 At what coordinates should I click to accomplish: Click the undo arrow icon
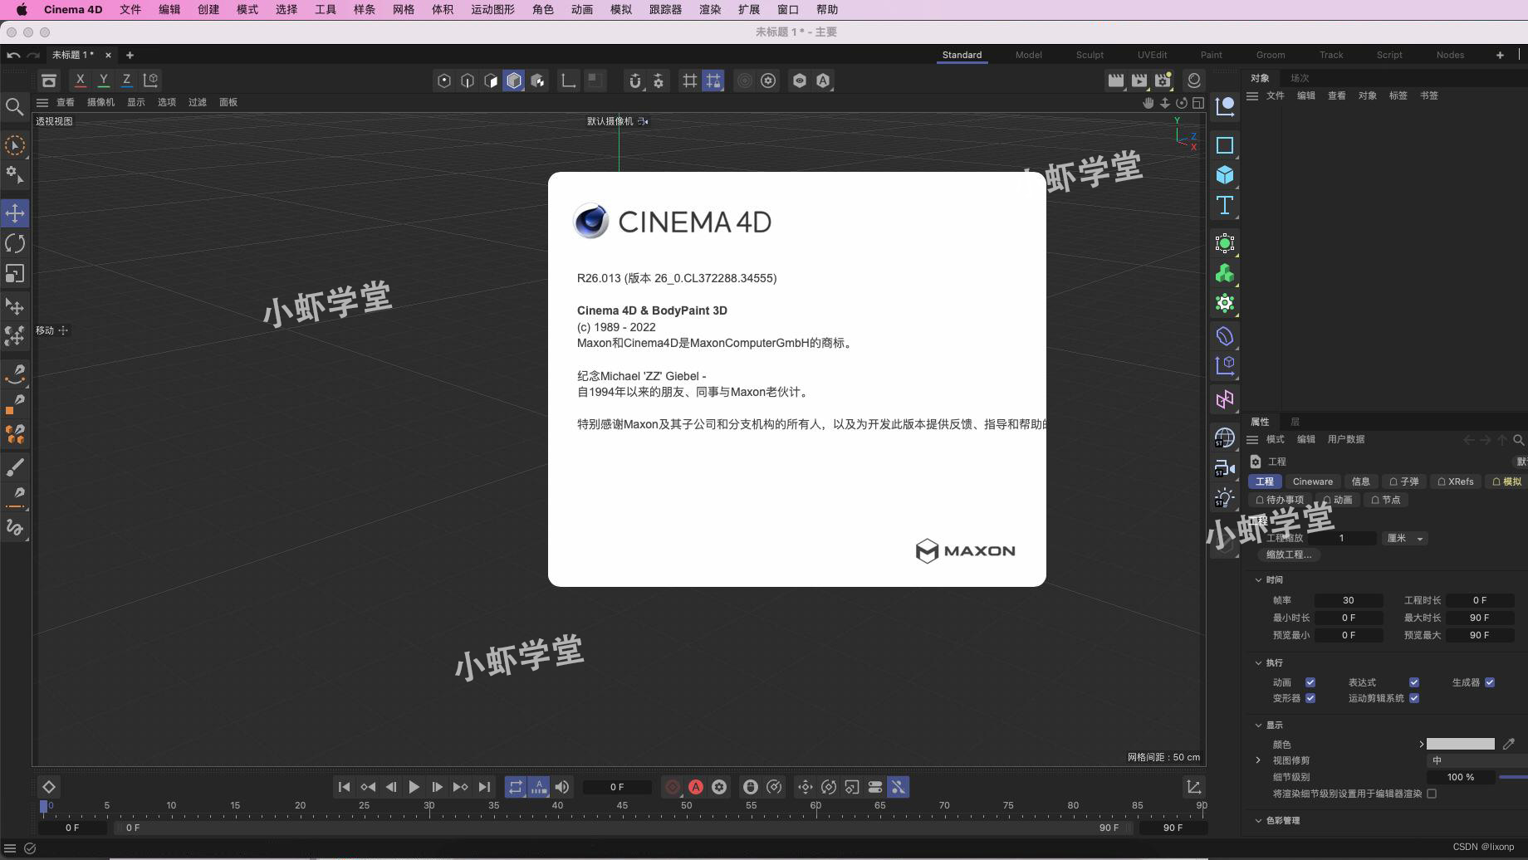click(x=13, y=55)
